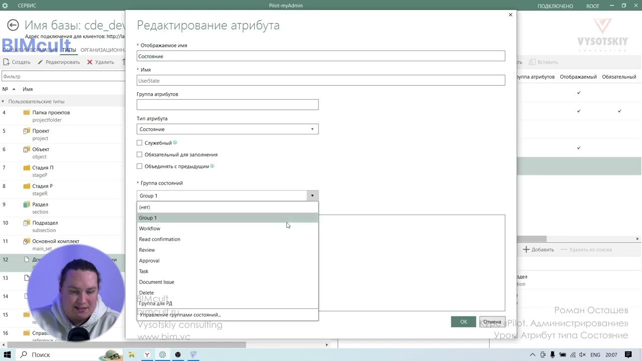Select (нет) in states group list
The image size is (642, 361).
click(227, 207)
